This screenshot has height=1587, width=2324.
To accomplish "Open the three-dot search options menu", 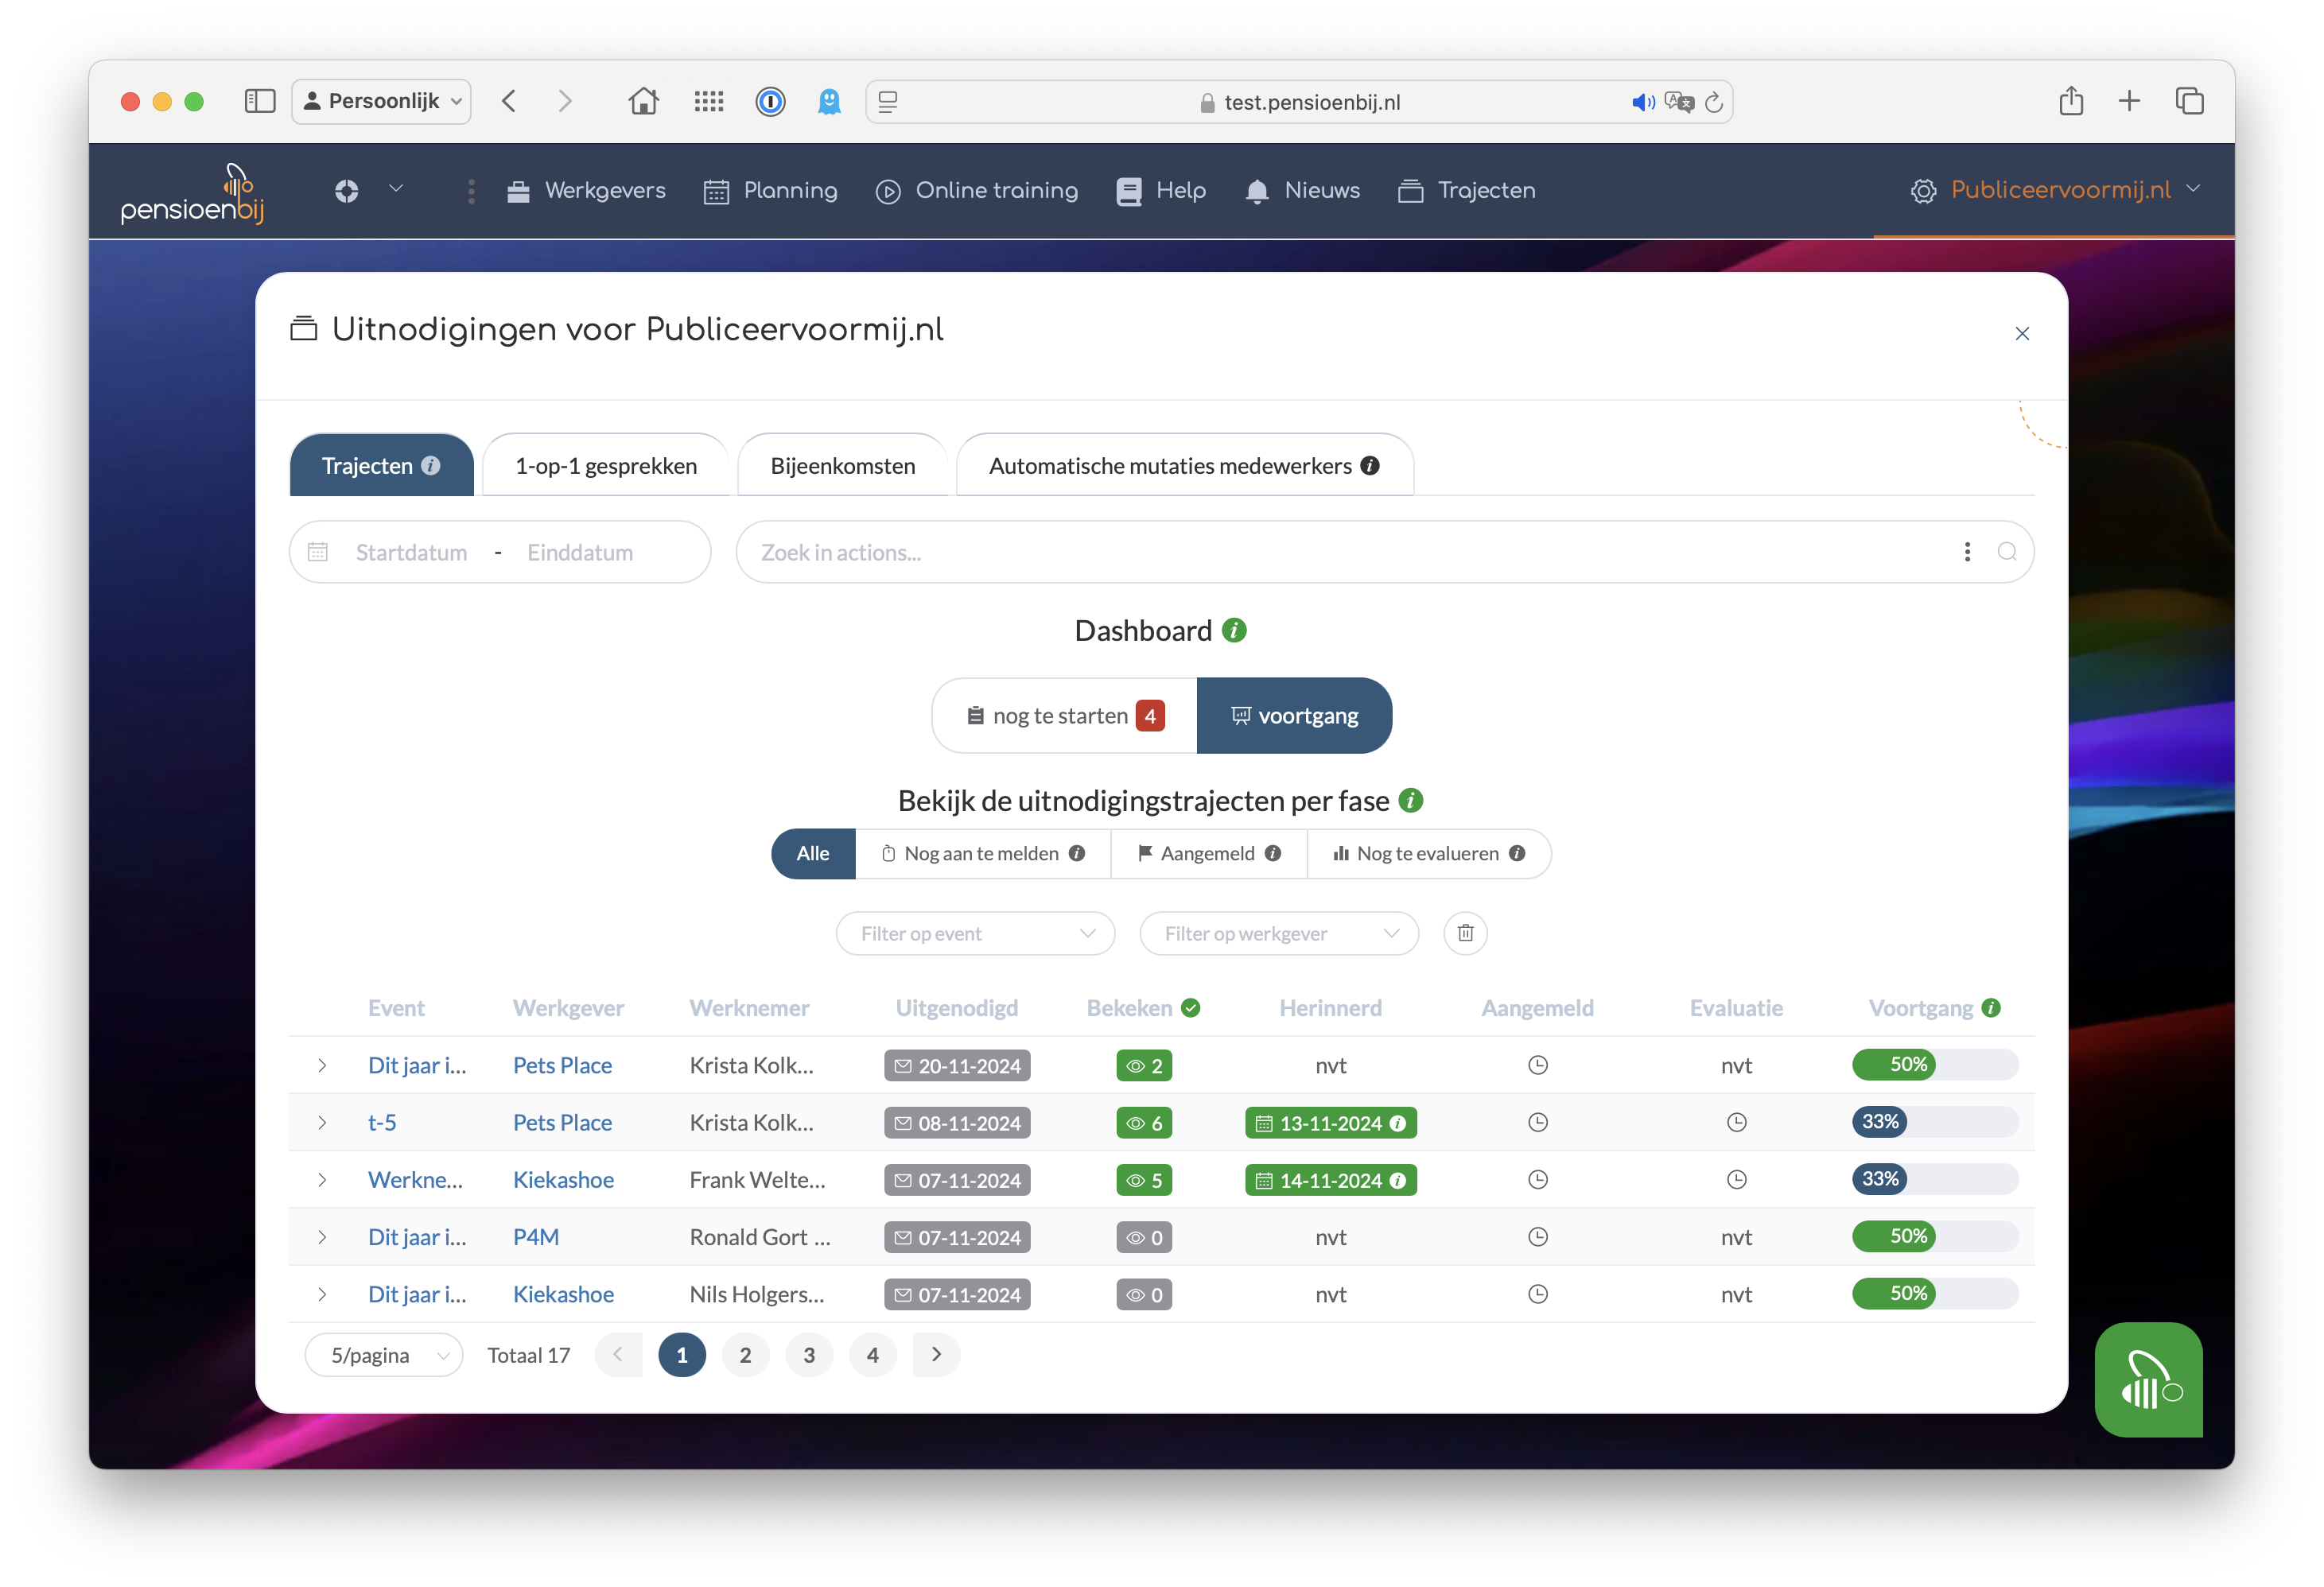I will pos(1967,552).
